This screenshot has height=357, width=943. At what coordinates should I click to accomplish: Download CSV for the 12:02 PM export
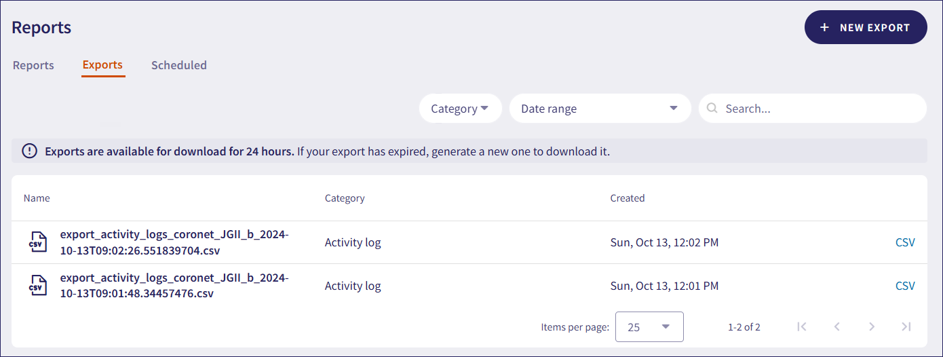(x=905, y=242)
